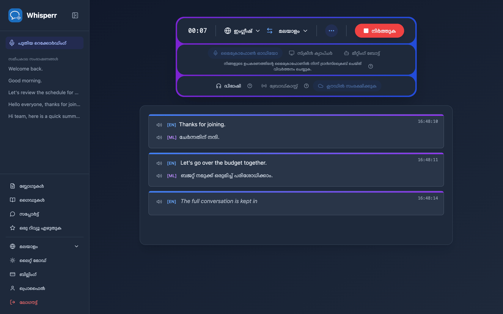Play audio for 'The full conversation is kept in'
Image resolution: width=503 pixels, height=314 pixels.
159,202
